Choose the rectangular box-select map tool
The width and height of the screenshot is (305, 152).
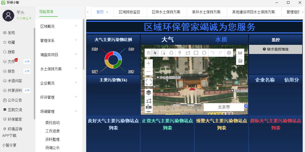(x=163, y=53)
